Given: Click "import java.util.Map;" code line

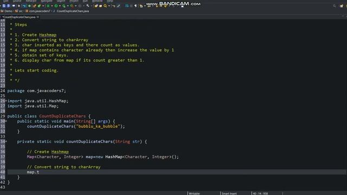Looking at the screenshot, I should tap(33, 106).
